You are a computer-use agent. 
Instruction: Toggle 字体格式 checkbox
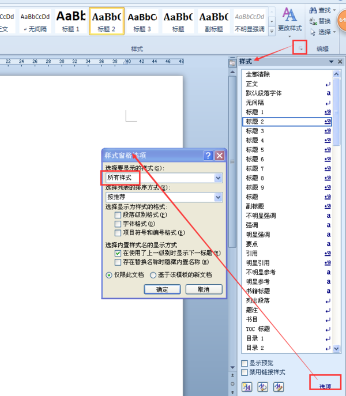[118, 224]
